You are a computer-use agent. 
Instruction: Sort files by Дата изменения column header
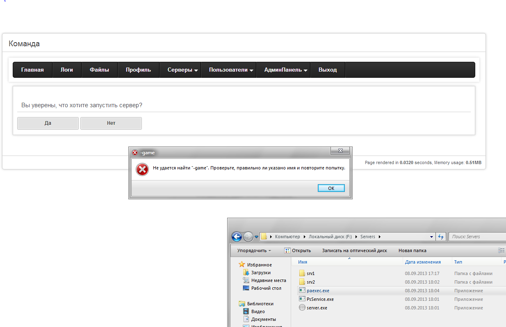(423, 262)
